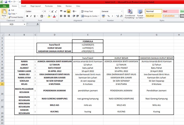The height and width of the screenshot is (125, 184).
Task: Apply the Bad cell style
Action: (170, 11)
